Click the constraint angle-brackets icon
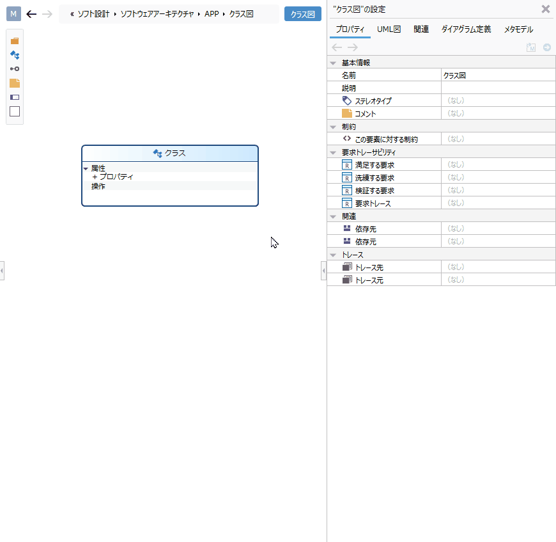This screenshot has height=542, width=556. click(347, 139)
